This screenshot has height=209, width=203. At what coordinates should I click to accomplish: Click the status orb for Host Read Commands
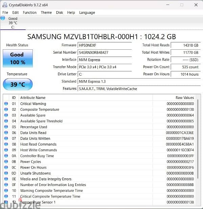pos(6,144)
